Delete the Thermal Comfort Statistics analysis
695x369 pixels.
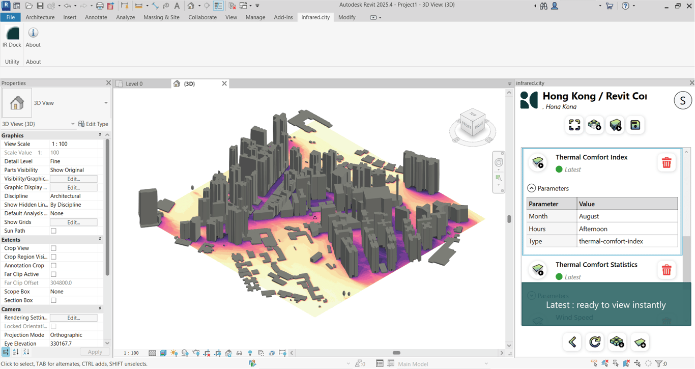666,270
